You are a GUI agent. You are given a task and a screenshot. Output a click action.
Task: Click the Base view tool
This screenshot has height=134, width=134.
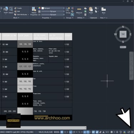point(104,10)
